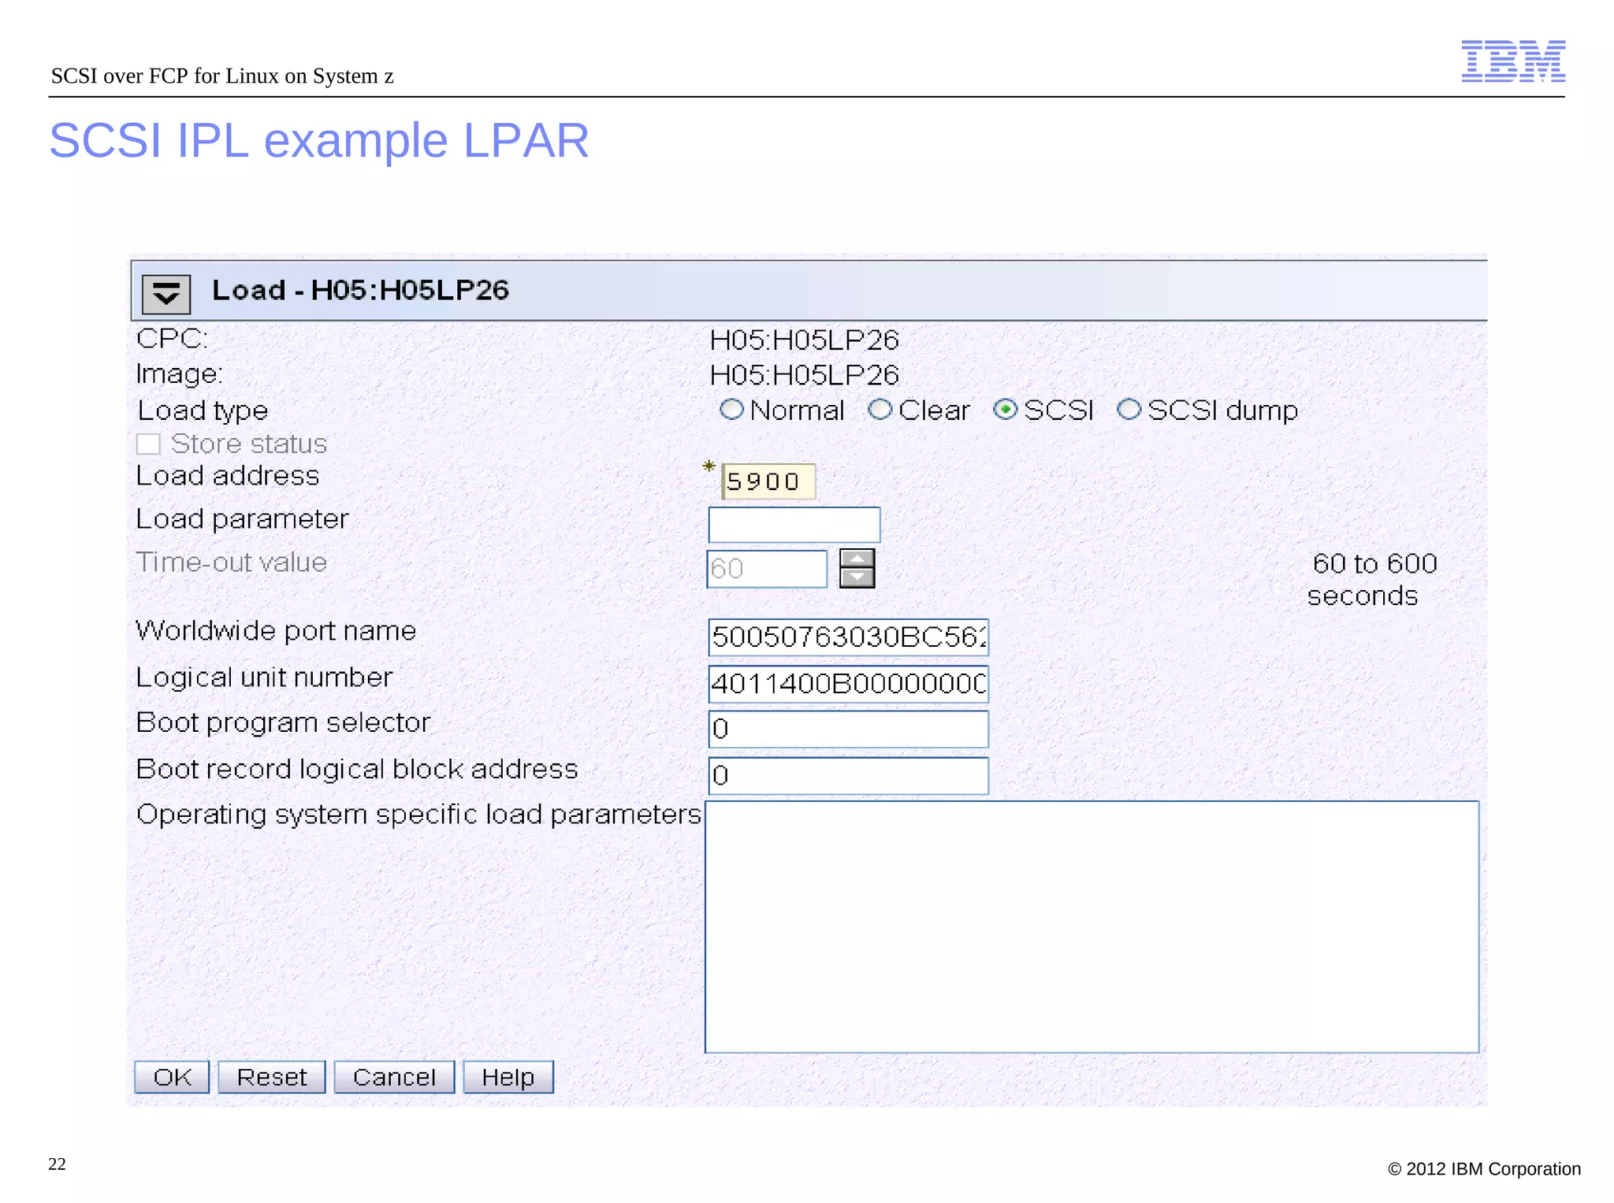This screenshot has width=1614, height=1203.
Task: Open Help for the Load dialog
Action: tap(508, 1077)
